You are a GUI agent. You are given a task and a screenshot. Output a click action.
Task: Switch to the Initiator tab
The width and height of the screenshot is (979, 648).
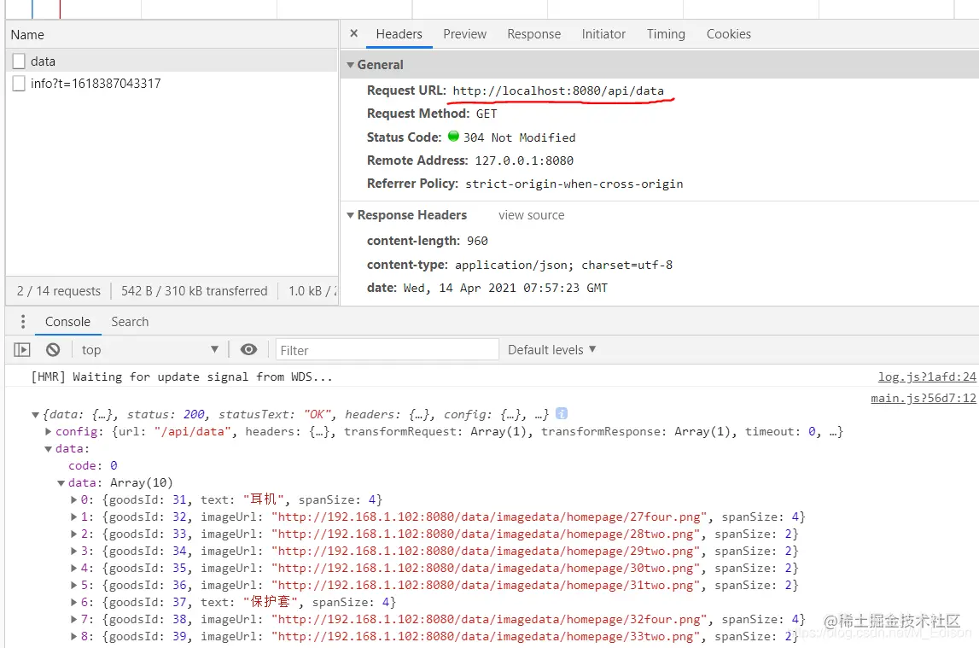(x=603, y=33)
